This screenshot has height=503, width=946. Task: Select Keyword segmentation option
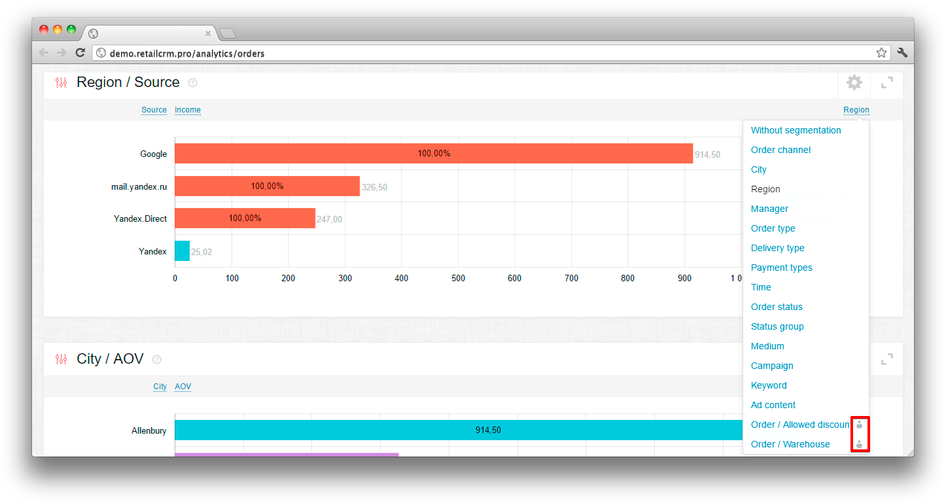[769, 385]
